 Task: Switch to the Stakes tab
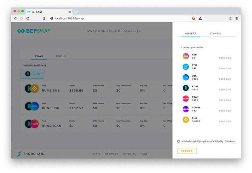215,33
